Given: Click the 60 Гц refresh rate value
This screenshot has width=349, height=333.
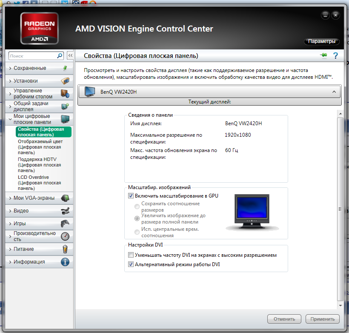Looking at the screenshot, I should pos(232,150).
